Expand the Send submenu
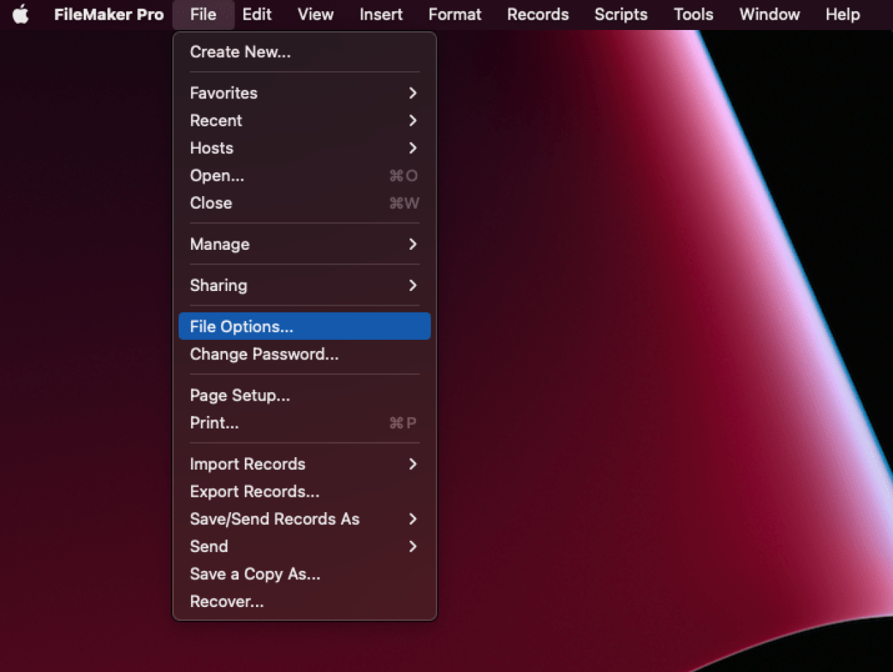Viewport: 893px width, 672px height. [x=304, y=546]
